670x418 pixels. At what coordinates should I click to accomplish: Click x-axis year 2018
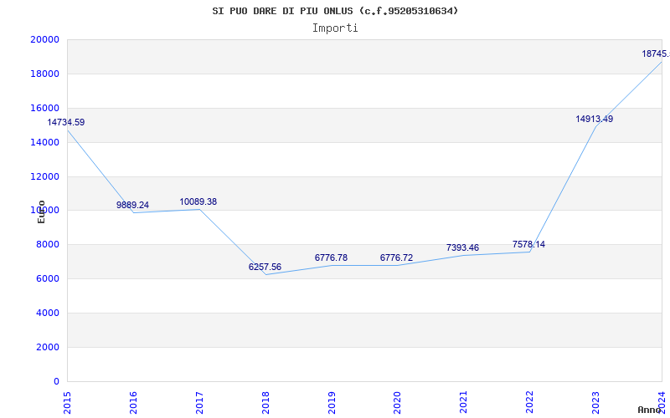coord(265,403)
